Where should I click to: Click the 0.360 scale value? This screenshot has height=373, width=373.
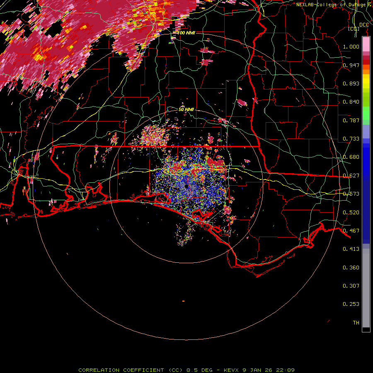pyautogui.click(x=351, y=268)
